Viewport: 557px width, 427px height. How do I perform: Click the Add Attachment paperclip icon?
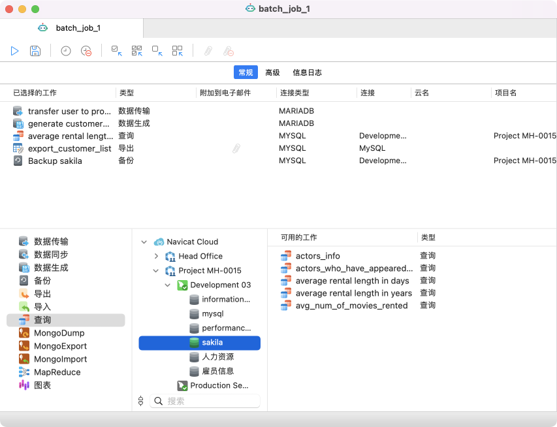click(x=208, y=51)
